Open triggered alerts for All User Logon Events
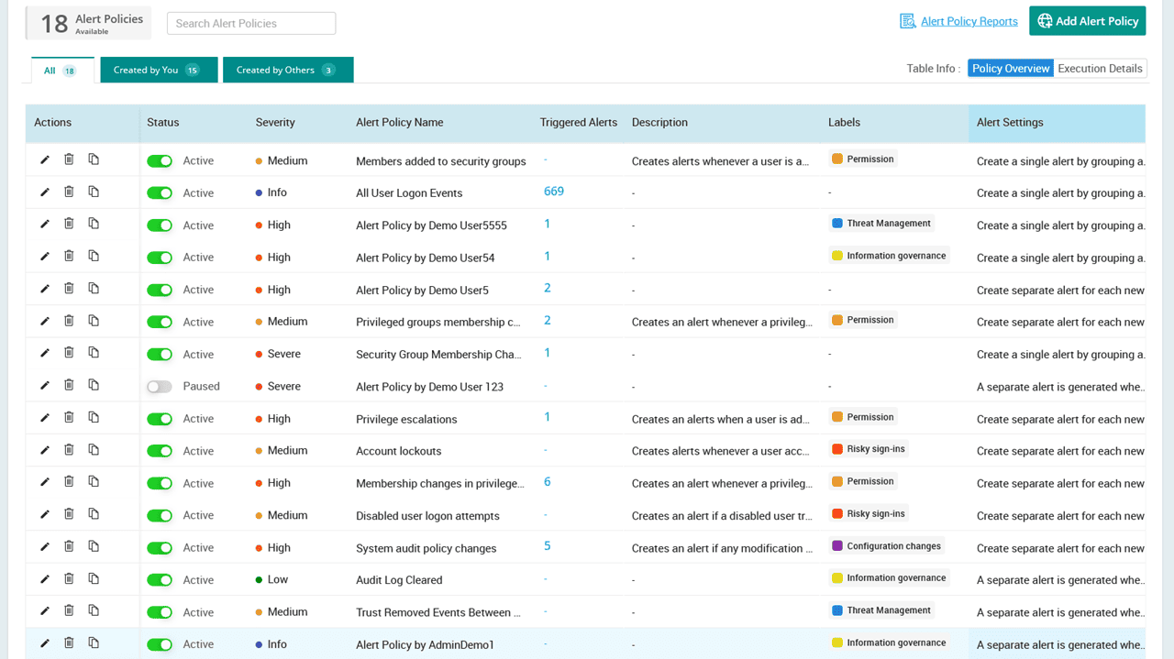 click(x=553, y=191)
